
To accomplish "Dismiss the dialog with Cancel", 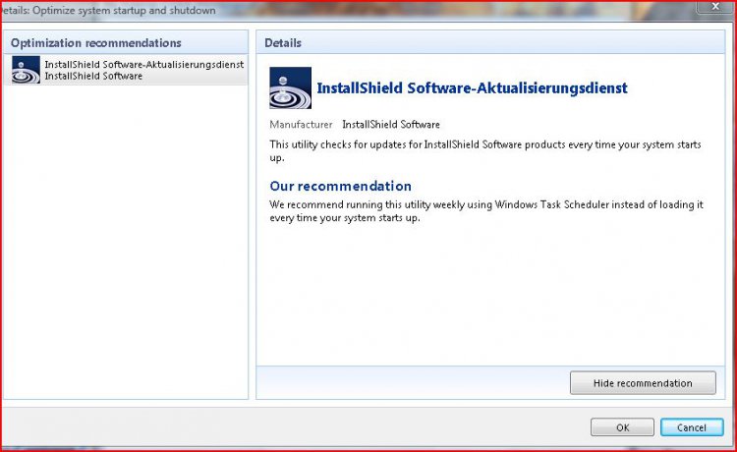I will [x=692, y=427].
